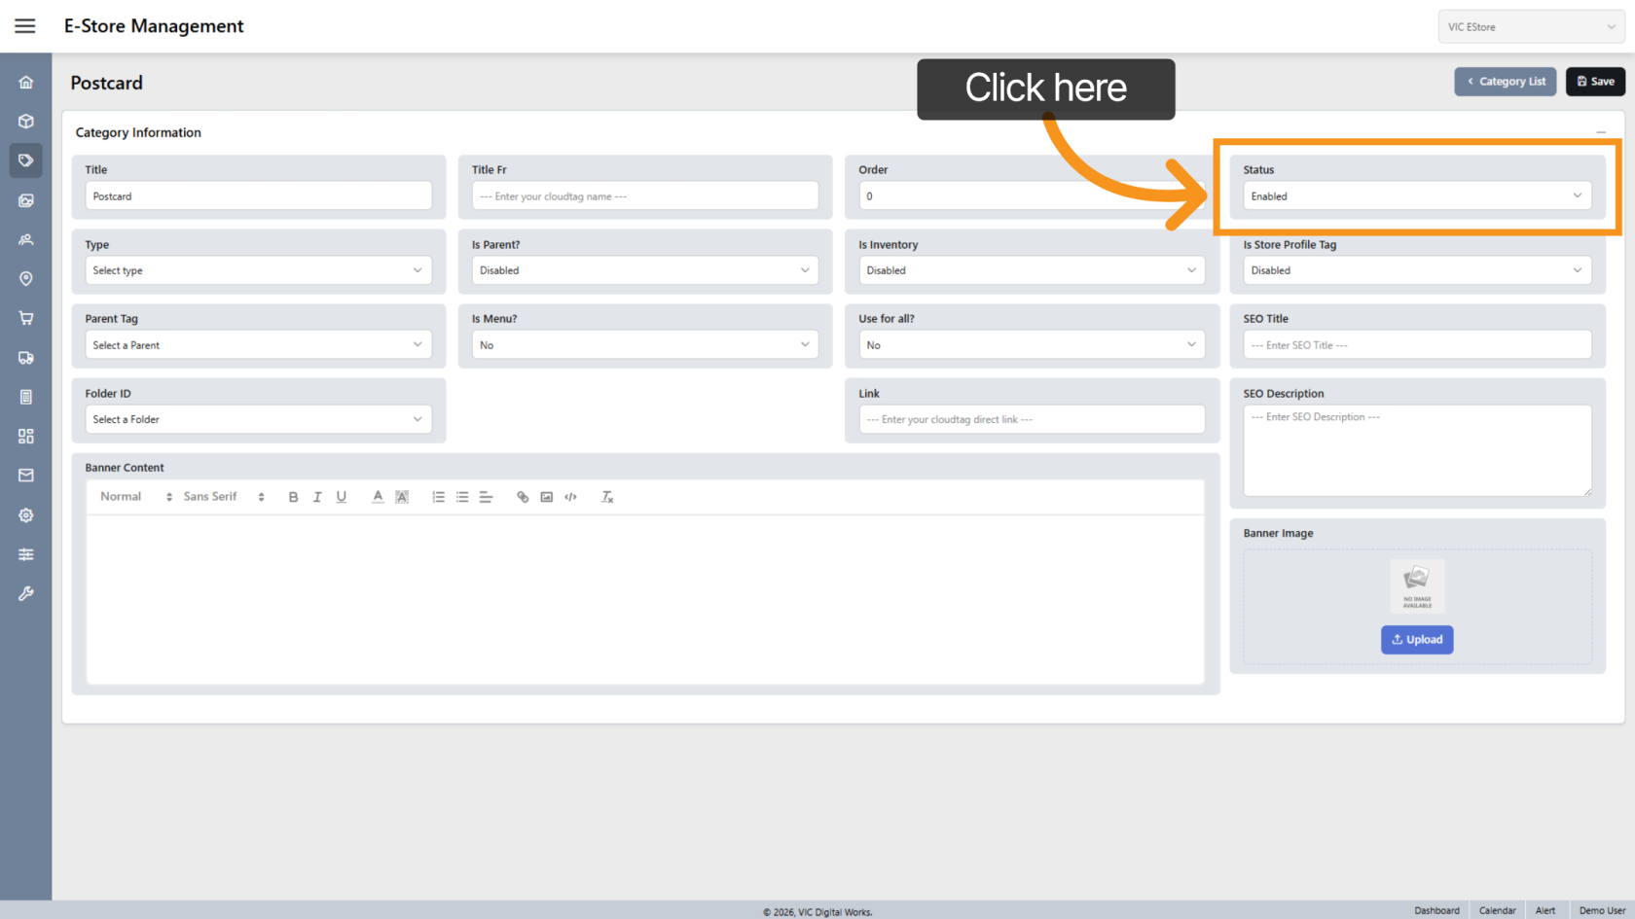
Task: Expand the Type dropdown
Action: [x=258, y=270]
